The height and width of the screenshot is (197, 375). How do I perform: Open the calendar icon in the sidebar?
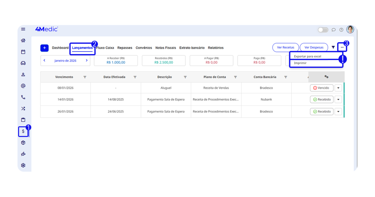(x=23, y=52)
